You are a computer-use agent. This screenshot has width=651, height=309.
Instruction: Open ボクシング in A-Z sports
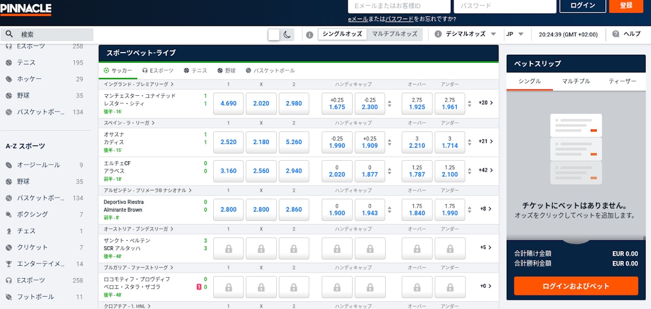pyautogui.click(x=44, y=214)
